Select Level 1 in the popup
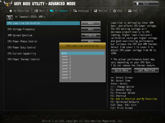Image resolution: width=165 pixels, height=123 pixels. (x=82, y=56)
